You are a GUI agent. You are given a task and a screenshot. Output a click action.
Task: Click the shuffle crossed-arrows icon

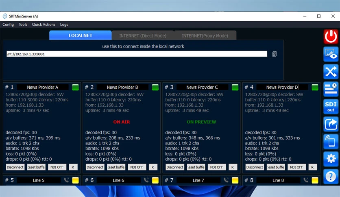(x=331, y=72)
